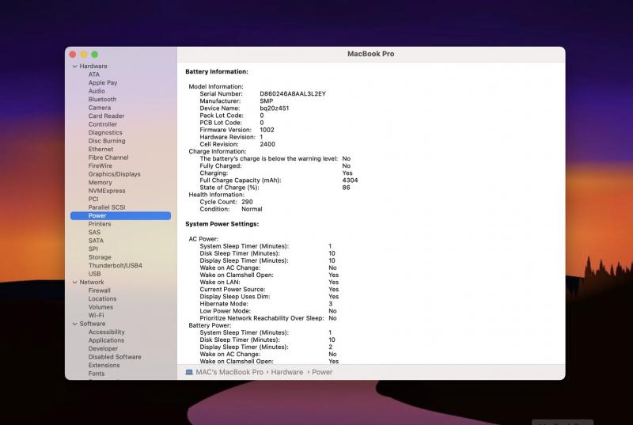633x425 pixels.
Task: Select the highlighted Power entry
Action: [x=120, y=215]
